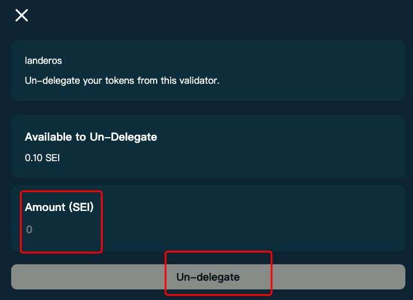Click the un-delegate description sentence

click(122, 80)
